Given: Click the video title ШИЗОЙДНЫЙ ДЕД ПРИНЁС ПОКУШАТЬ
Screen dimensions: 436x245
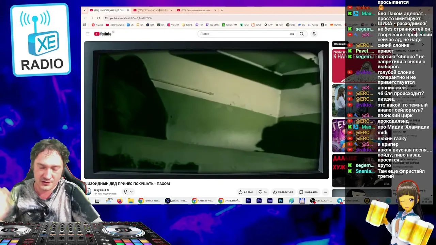Looking at the screenshot, I should click(x=127, y=184).
